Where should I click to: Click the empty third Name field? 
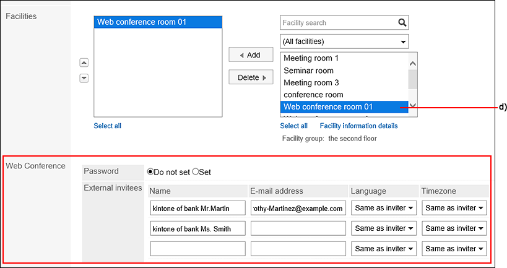(x=197, y=249)
